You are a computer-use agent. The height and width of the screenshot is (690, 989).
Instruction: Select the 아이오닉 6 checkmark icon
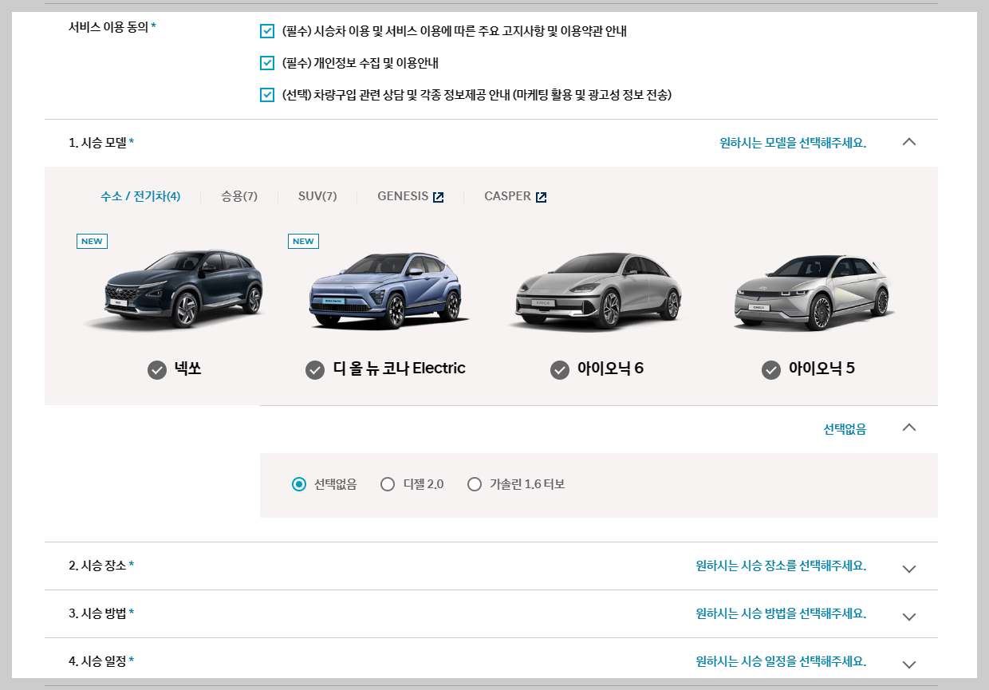[559, 369]
